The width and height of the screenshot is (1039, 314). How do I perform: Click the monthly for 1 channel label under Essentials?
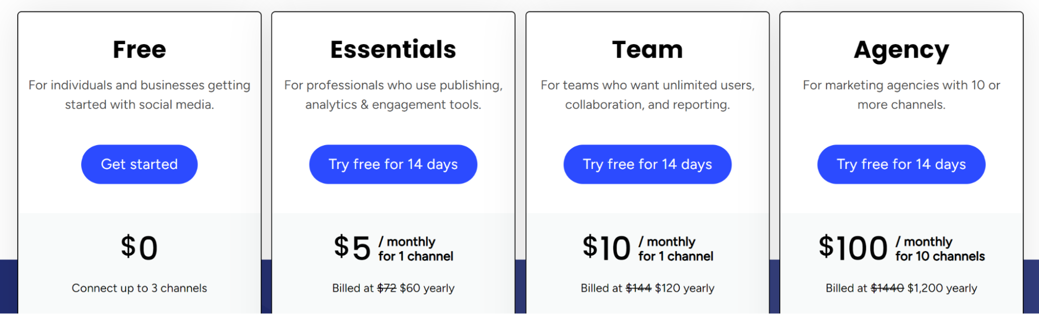(x=415, y=248)
